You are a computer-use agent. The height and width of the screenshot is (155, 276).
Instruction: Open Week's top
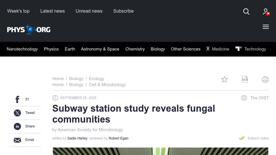point(18,11)
